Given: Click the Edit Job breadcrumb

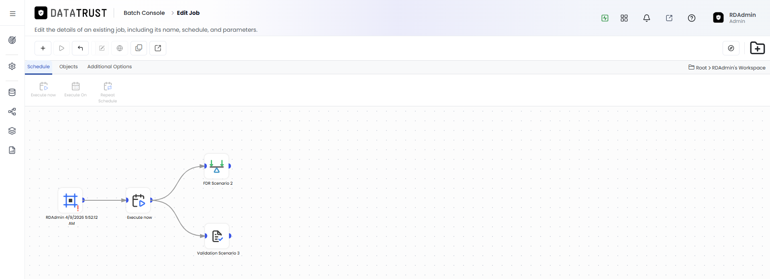Looking at the screenshot, I should [188, 13].
